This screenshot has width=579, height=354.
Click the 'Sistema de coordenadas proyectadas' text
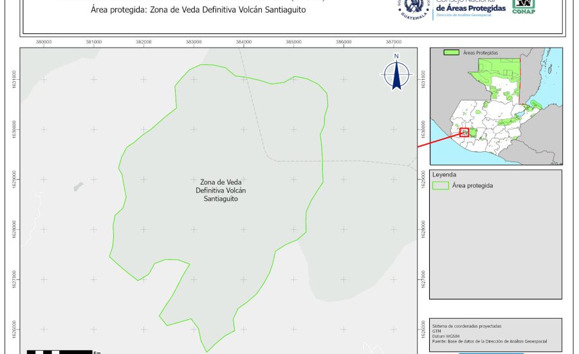point(466,326)
